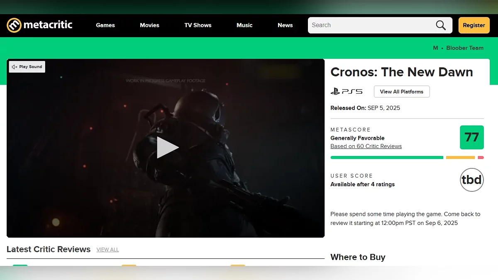
Task: Click the PS5 platform logo
Action: [x=347, y=92]
